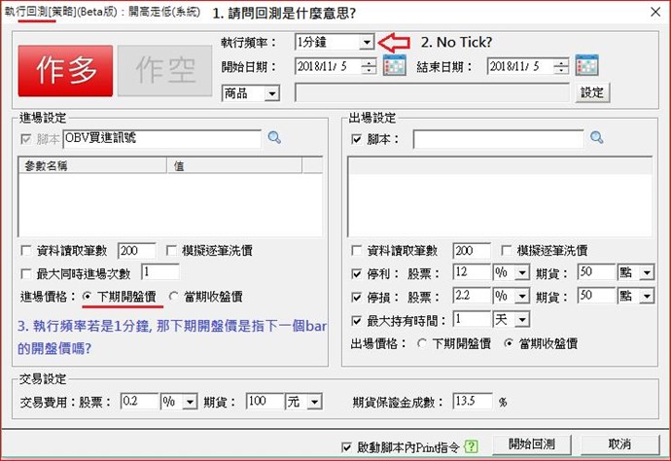The width and height of the screenshot is (671, 461).
Task: Toggle the 啟動腳本內Print指令 checkbox
Action: click(x=347, y=446)
